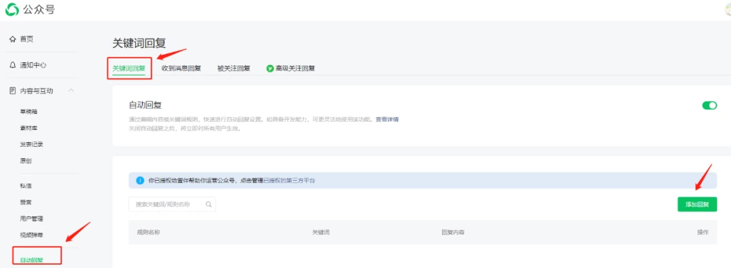Click the search magnifier icon

coord(208,204)
